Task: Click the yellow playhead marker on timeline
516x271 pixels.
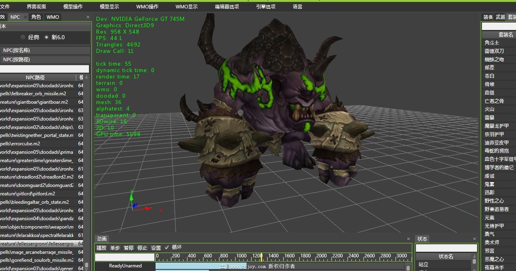Action: (261, 257)
